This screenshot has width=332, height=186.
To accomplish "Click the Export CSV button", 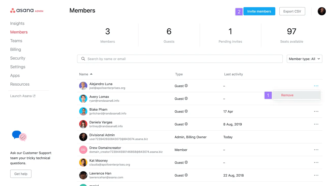I will 292,11.
